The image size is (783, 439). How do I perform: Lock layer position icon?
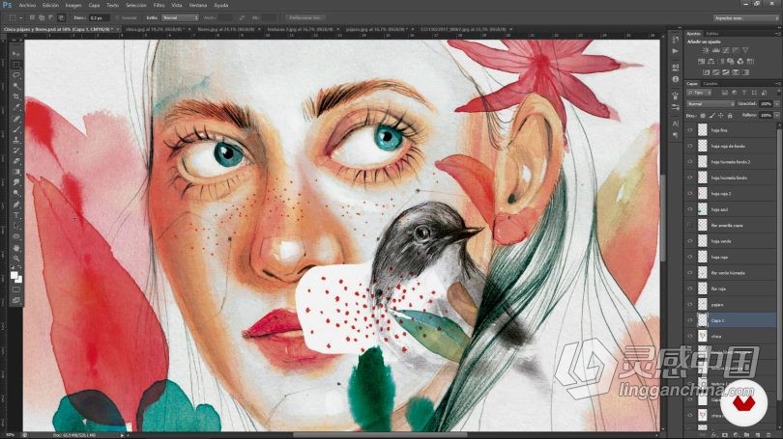720,116
